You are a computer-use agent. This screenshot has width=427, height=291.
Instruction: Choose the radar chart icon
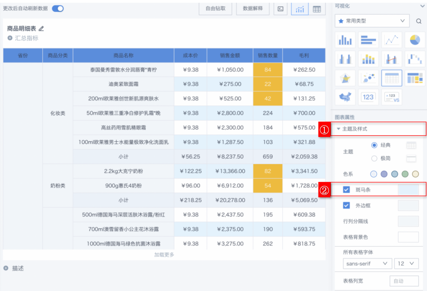(345, 78)
